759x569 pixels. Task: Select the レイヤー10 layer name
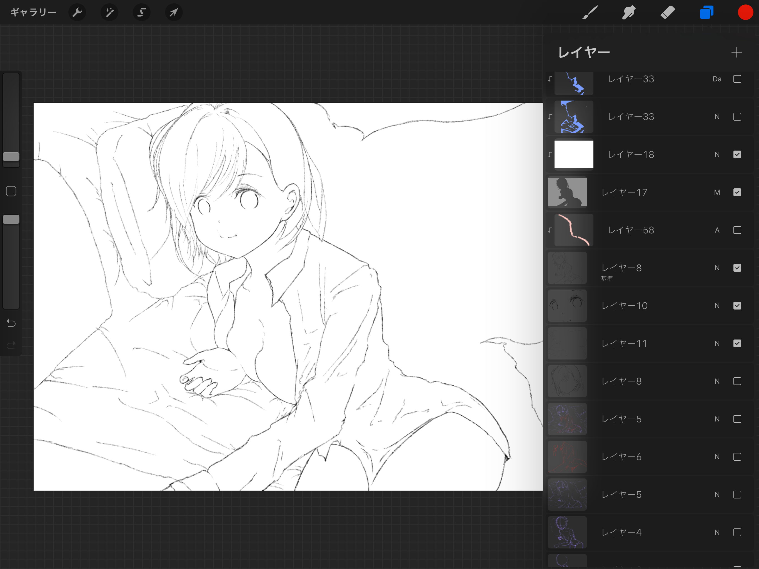624,305
